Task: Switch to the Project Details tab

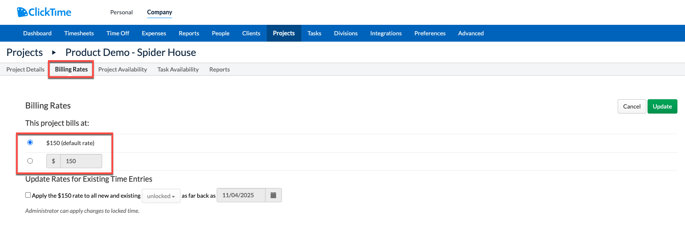Action: 25,69
